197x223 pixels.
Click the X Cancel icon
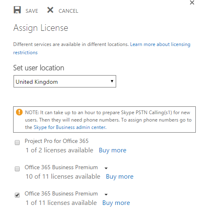coord(50,10)
